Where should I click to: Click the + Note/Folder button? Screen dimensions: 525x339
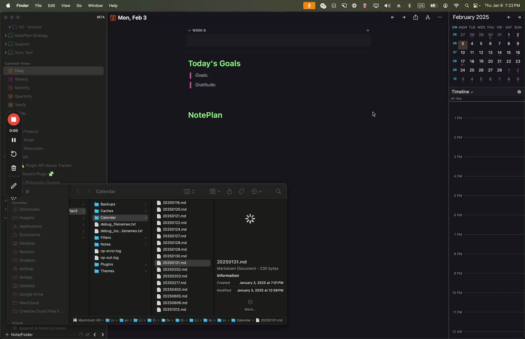tap(19, 334)
